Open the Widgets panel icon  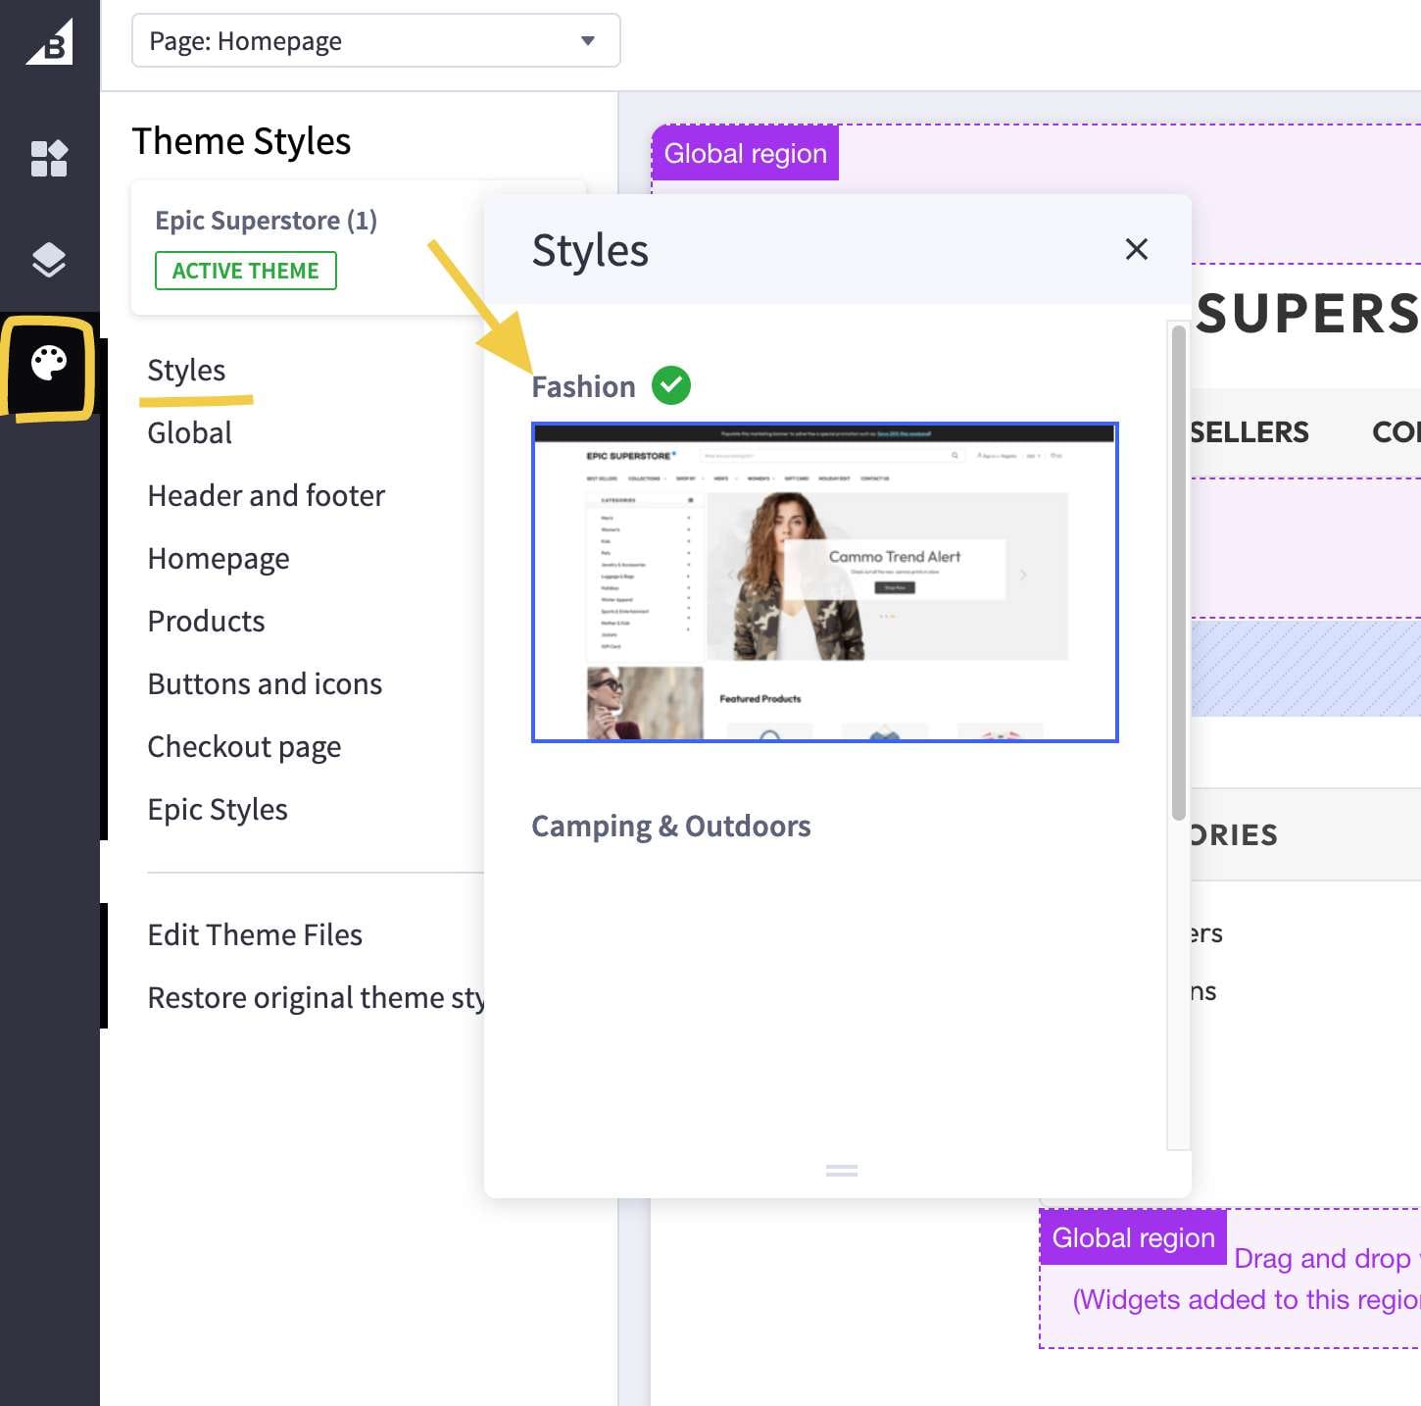pyautogui.click(x=49, y=158)
